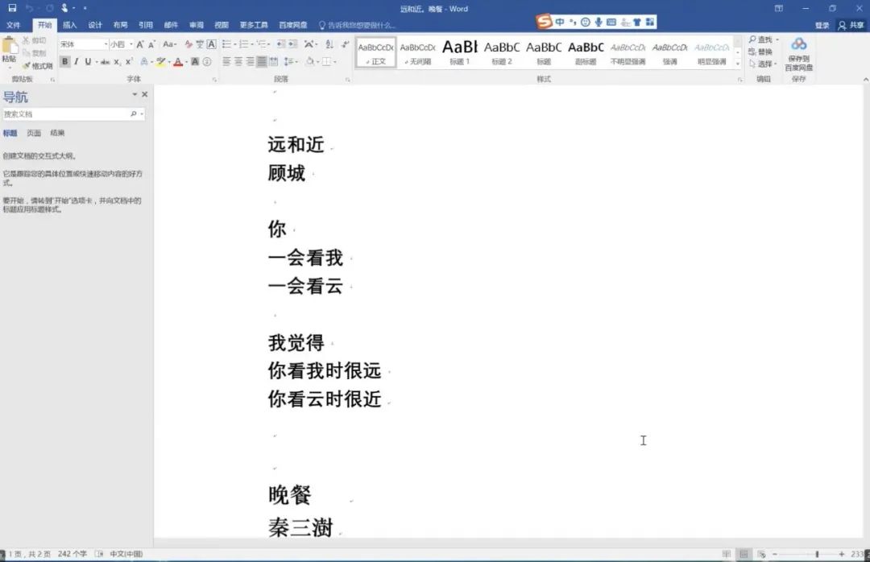870x562 pixels.
Task: Apply distributed alignment to paragraph
Action: tap(274, 61)
